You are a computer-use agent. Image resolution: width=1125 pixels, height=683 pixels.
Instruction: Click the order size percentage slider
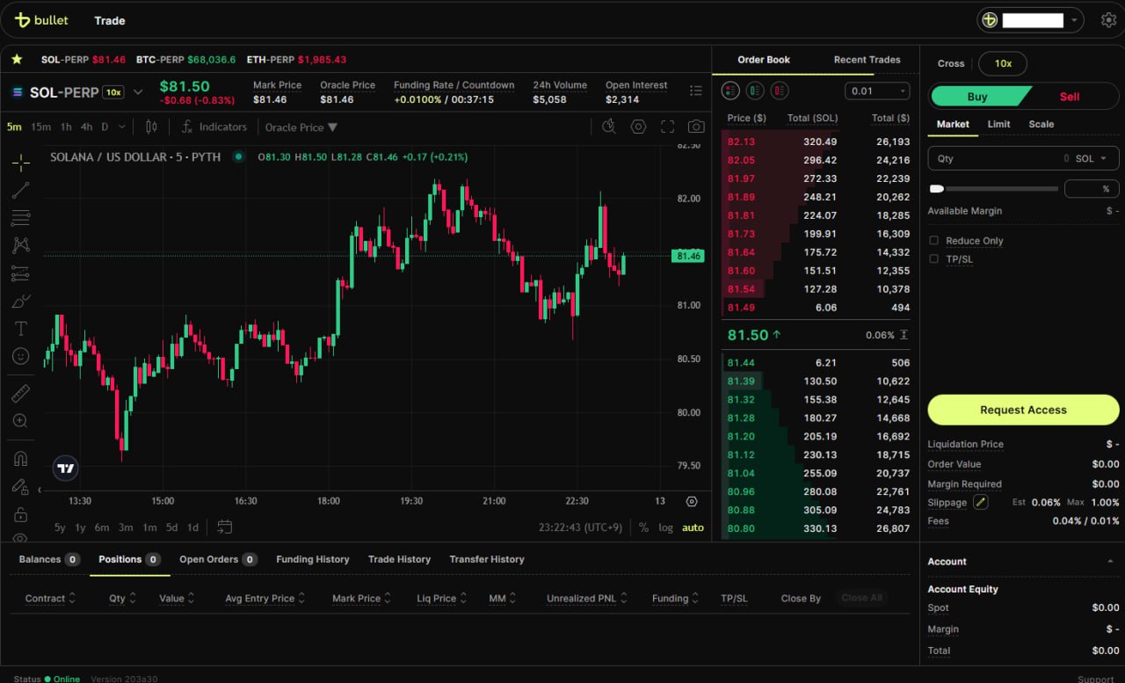click(x=993, y=189)
